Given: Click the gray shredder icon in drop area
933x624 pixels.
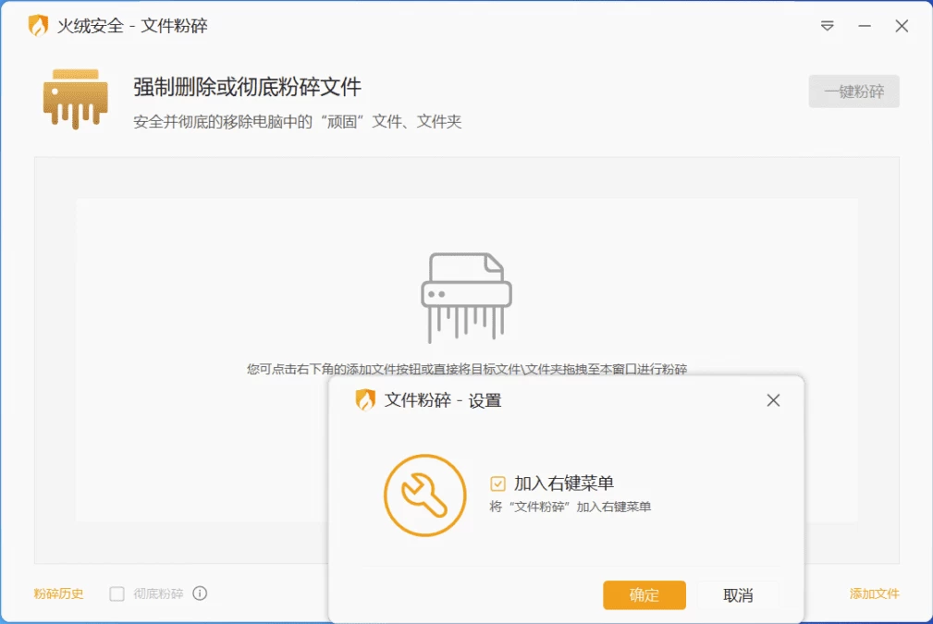Looking at the screenshot, I should coord(466,298).
